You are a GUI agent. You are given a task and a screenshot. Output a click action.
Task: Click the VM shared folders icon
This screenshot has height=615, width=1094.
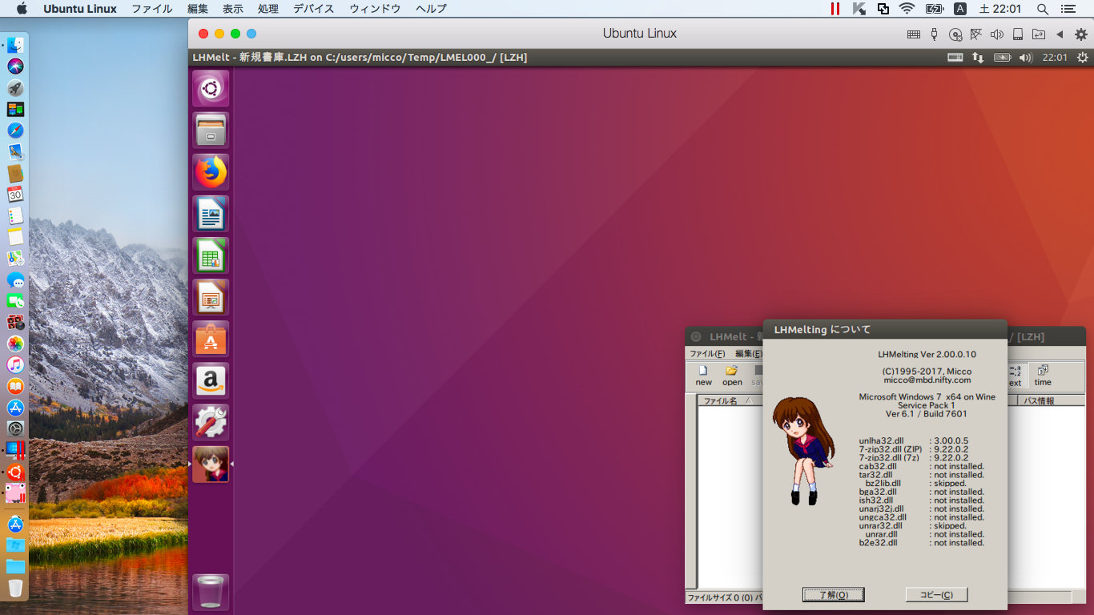coord(1039,34)
